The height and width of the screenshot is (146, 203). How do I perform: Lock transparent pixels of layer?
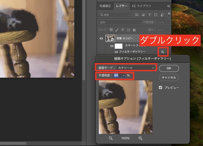[x=111, y=30]
